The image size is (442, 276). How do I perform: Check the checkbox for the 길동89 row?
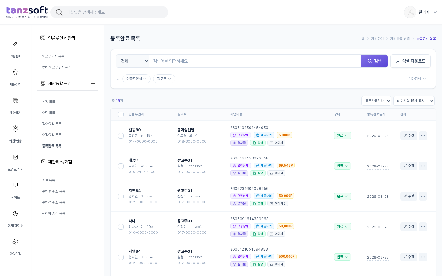tap(121, 136)
